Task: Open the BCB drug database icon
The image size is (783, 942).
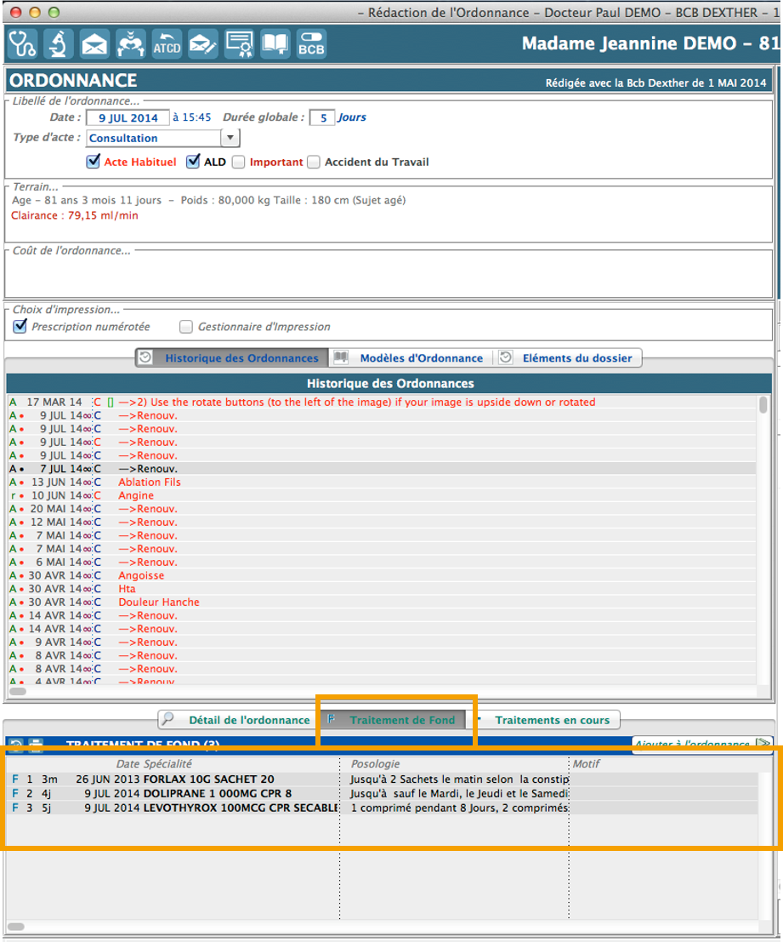Action: tap(311, 43)
